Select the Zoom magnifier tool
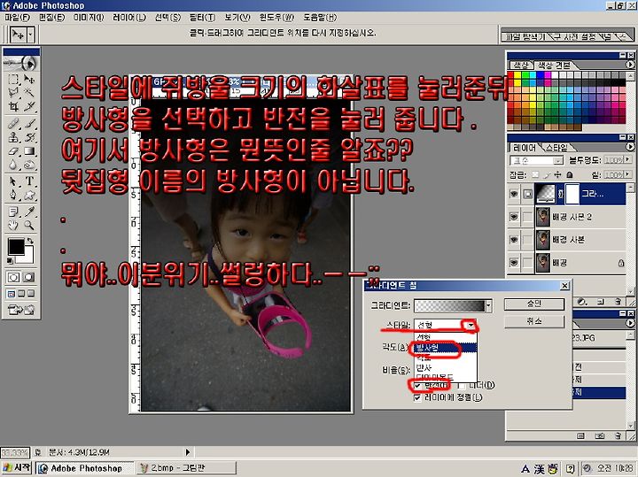This screenshot has height=477, width=638. point(29,225)
